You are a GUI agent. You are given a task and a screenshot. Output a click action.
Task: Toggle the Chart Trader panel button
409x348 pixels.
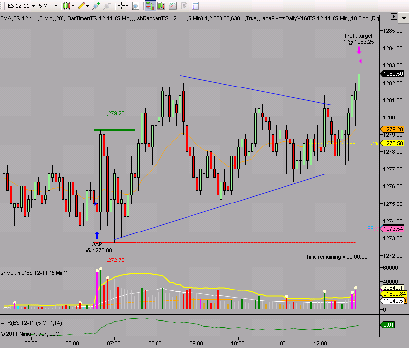tap(150, 6)
